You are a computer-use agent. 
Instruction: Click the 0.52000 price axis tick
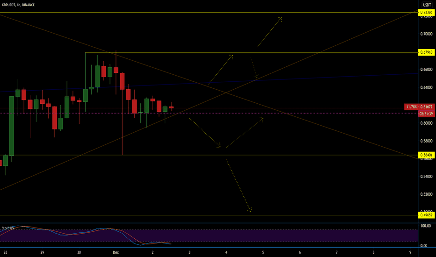point(426,194)
